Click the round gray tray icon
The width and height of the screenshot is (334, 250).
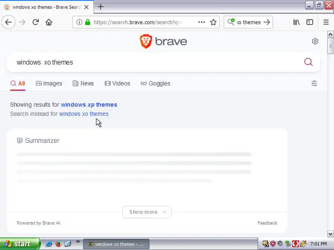click(280, 244)
